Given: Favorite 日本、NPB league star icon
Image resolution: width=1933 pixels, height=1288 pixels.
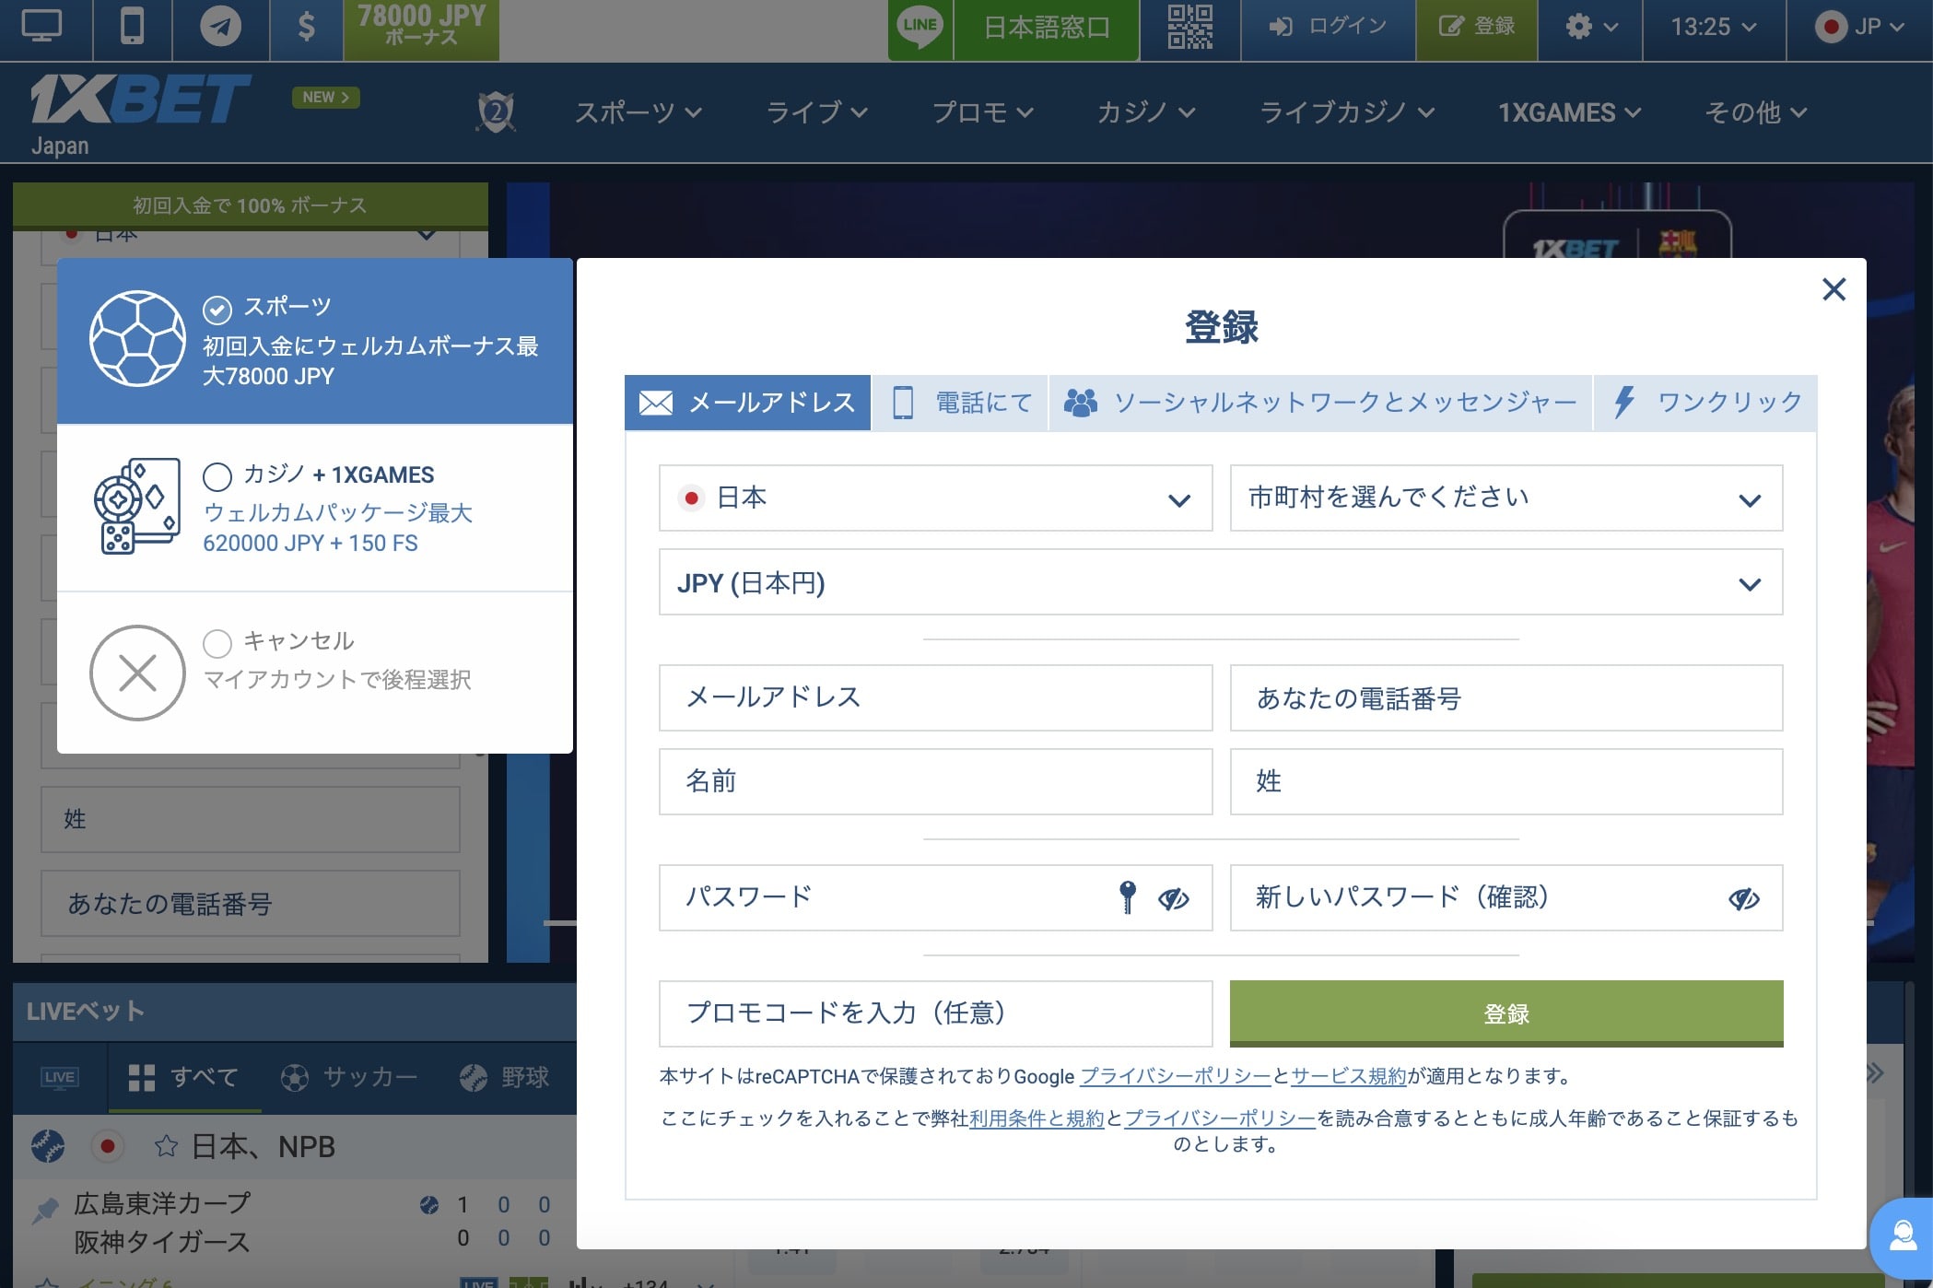Looking at the screenshot, I should pos(166,1146).
